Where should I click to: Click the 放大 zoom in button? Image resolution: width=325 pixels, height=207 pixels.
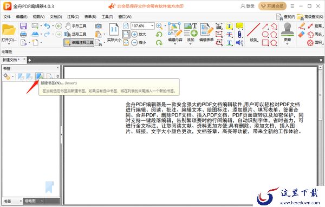click(139, 34)
